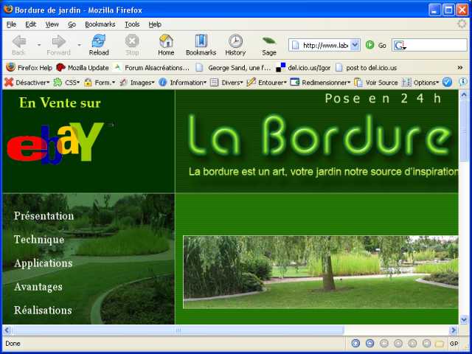This screenshot has height=354, width=472.
Task: Open the Entourer dropdown menu
Action: tap(266, 83)
